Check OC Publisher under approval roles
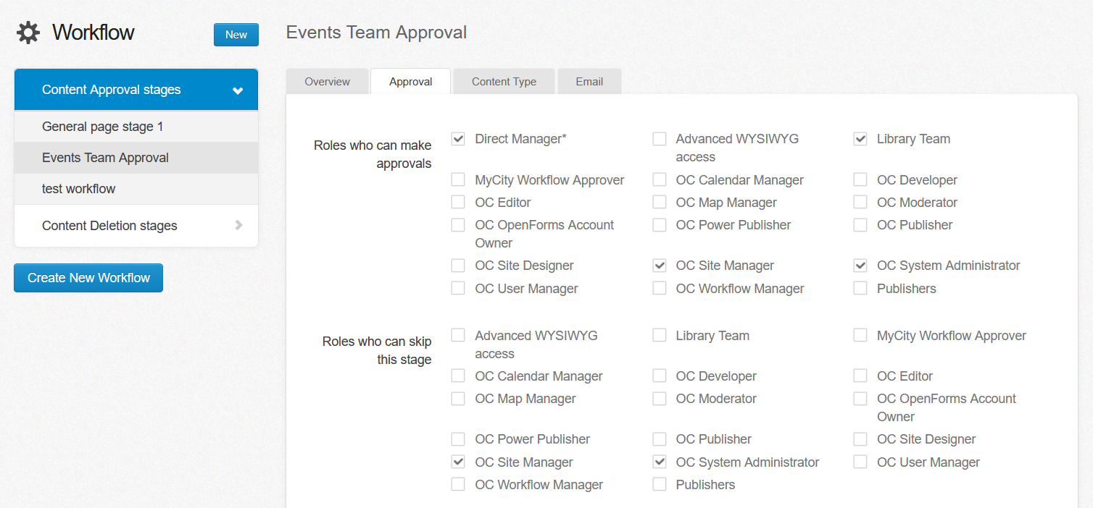 pos(860,224)
